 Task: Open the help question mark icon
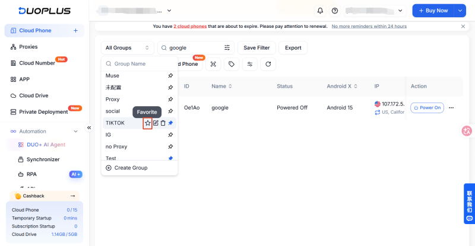(335, 11)
